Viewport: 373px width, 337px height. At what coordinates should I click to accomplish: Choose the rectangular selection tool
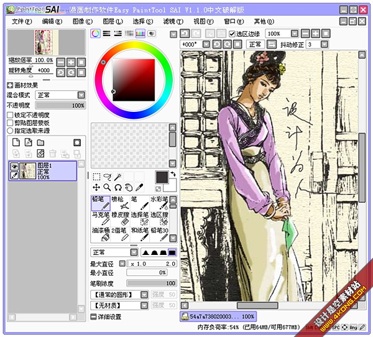pyautogui.click(x=96, y=177)
